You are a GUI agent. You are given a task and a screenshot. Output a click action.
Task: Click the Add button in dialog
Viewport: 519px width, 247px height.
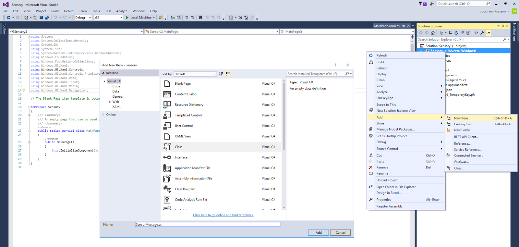click(319, 232)
